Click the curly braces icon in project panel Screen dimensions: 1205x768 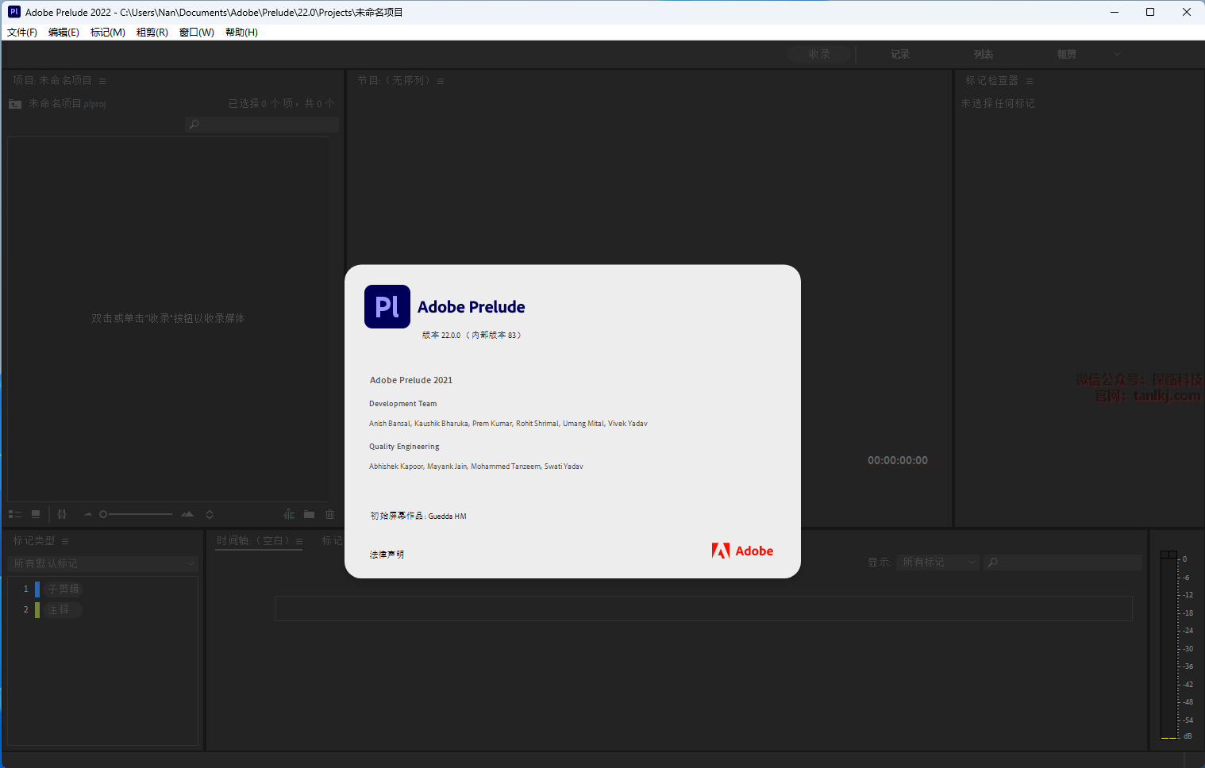click(62, 514)
